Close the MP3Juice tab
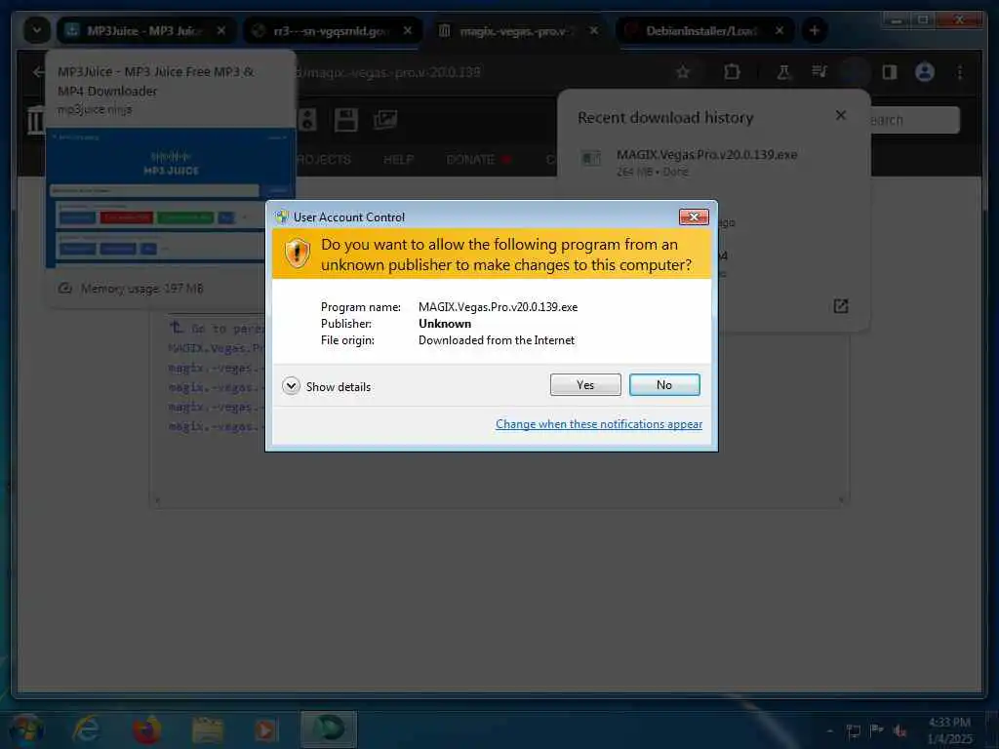The width and height of the screenshot is (999, 749). click(x=221, y=30)
